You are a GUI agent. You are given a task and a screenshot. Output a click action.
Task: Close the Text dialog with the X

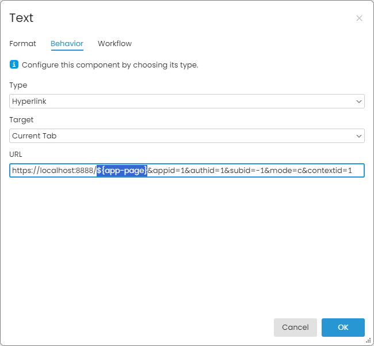(359, 18)
